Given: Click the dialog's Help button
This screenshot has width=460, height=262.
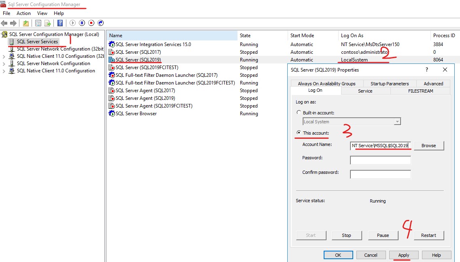Looking at the screenshot, I should click(x=436, y=255).
